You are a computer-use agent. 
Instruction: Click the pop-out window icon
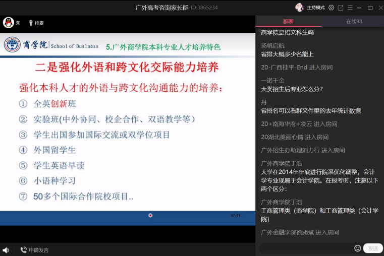tap(341, 8)
